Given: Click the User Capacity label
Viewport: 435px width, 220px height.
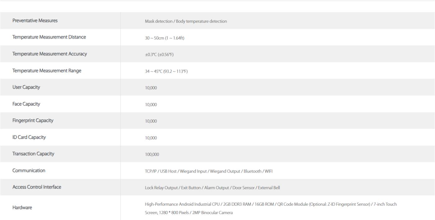Looking at the screenshot, I should [x=26, y=88].
